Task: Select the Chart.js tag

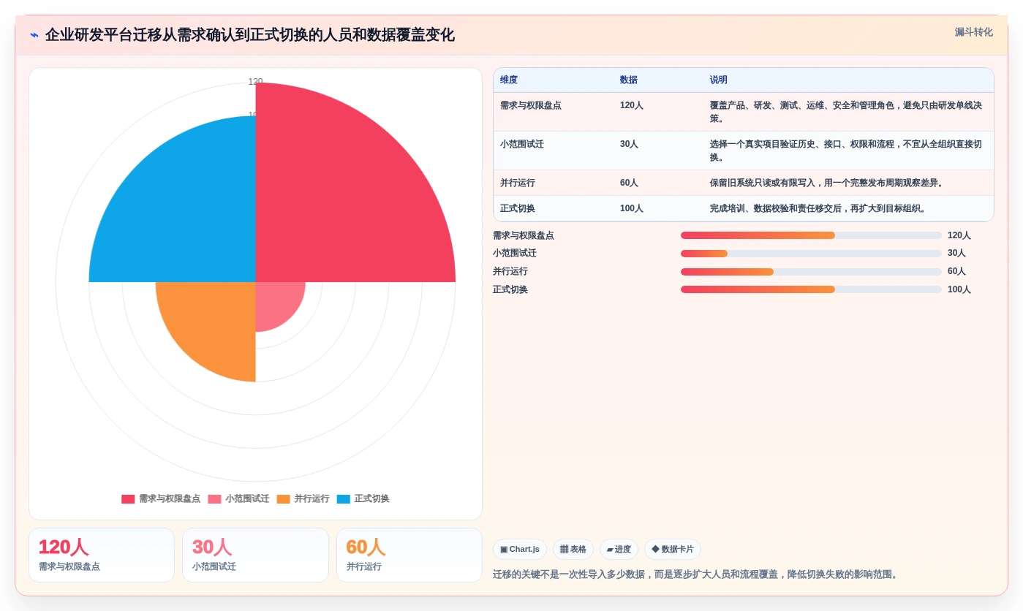Action: [x=520, y=550]
